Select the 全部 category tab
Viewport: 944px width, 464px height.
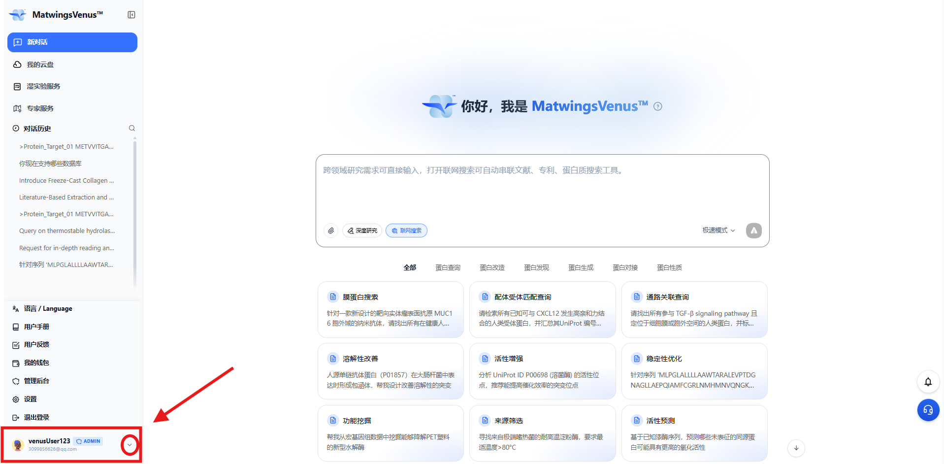pos(410,268)
